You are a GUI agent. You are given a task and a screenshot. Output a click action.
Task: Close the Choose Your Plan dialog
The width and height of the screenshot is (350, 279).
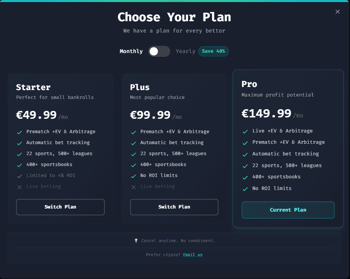point(337,11)
